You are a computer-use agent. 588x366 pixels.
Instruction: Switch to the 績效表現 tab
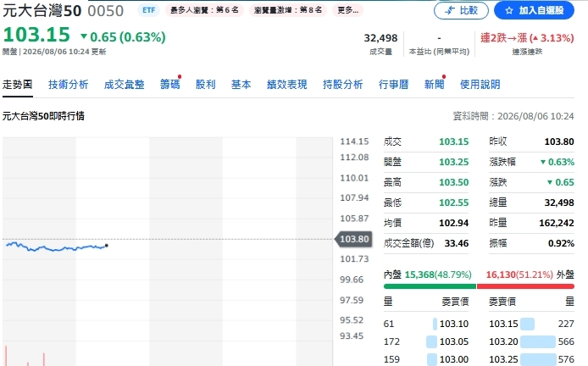coord(287,85)
